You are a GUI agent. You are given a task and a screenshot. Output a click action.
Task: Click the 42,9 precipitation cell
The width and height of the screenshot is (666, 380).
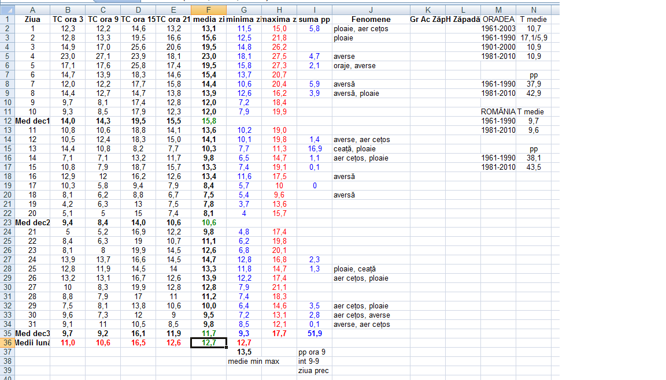534,94
